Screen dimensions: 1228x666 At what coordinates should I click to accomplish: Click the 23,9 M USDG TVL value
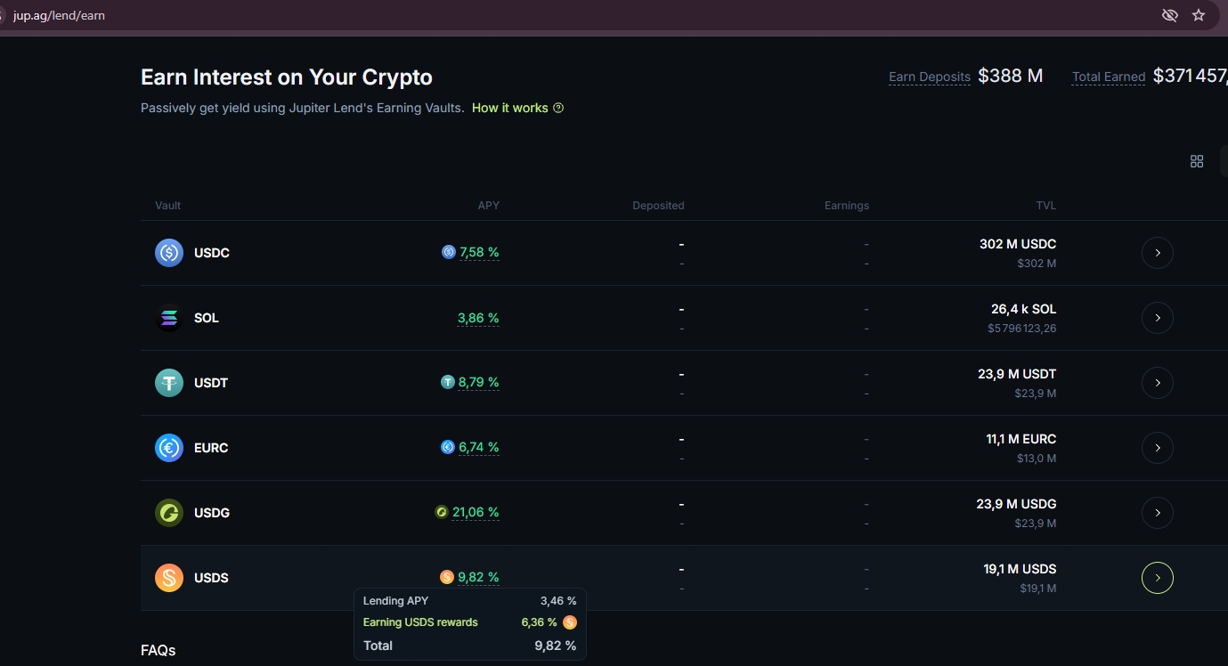pyautogui.click(x=1016, y=504)
